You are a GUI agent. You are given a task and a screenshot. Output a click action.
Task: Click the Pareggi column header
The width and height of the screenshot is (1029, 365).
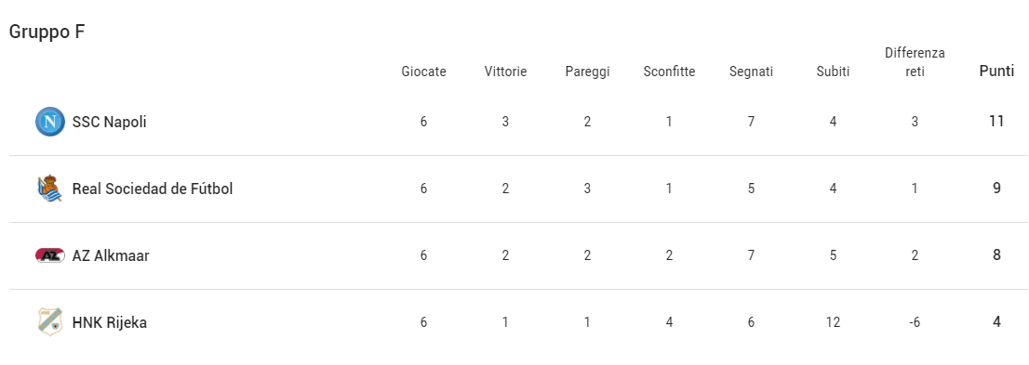[x=587, y=72]
